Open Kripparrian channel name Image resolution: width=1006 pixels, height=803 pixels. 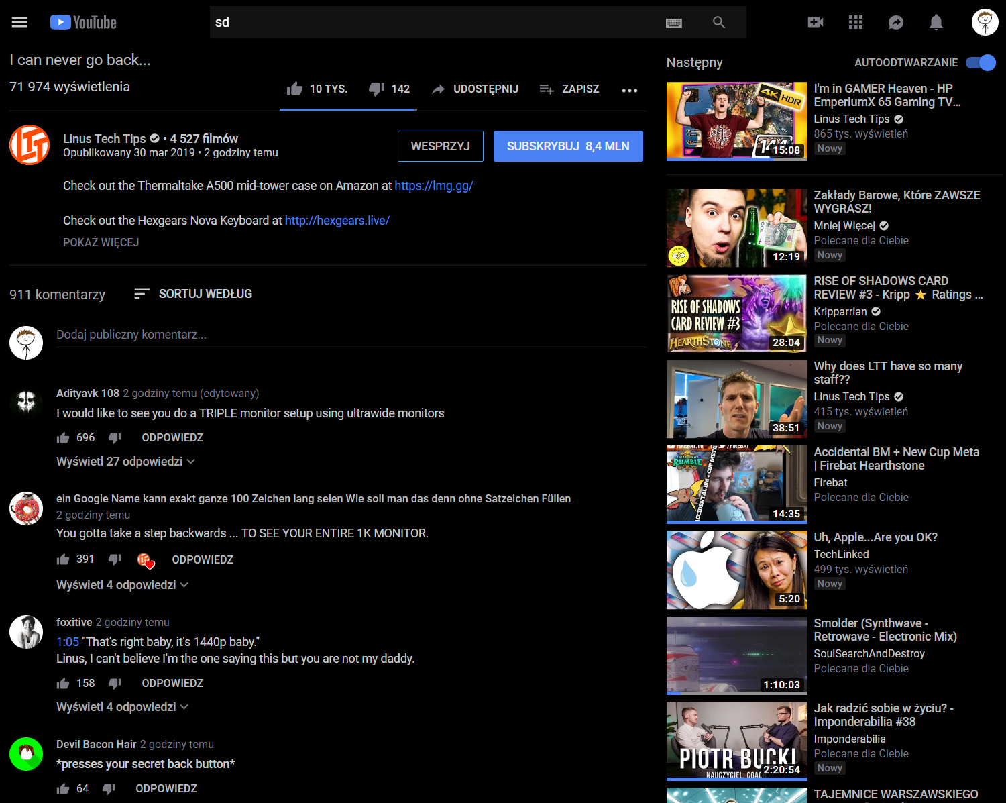tap(840, 312)
